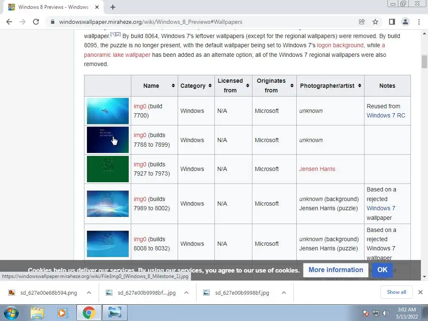Sort the table by Category
Image resolution: width=428 pixels, height=321 pixels.
click(210, 86)
